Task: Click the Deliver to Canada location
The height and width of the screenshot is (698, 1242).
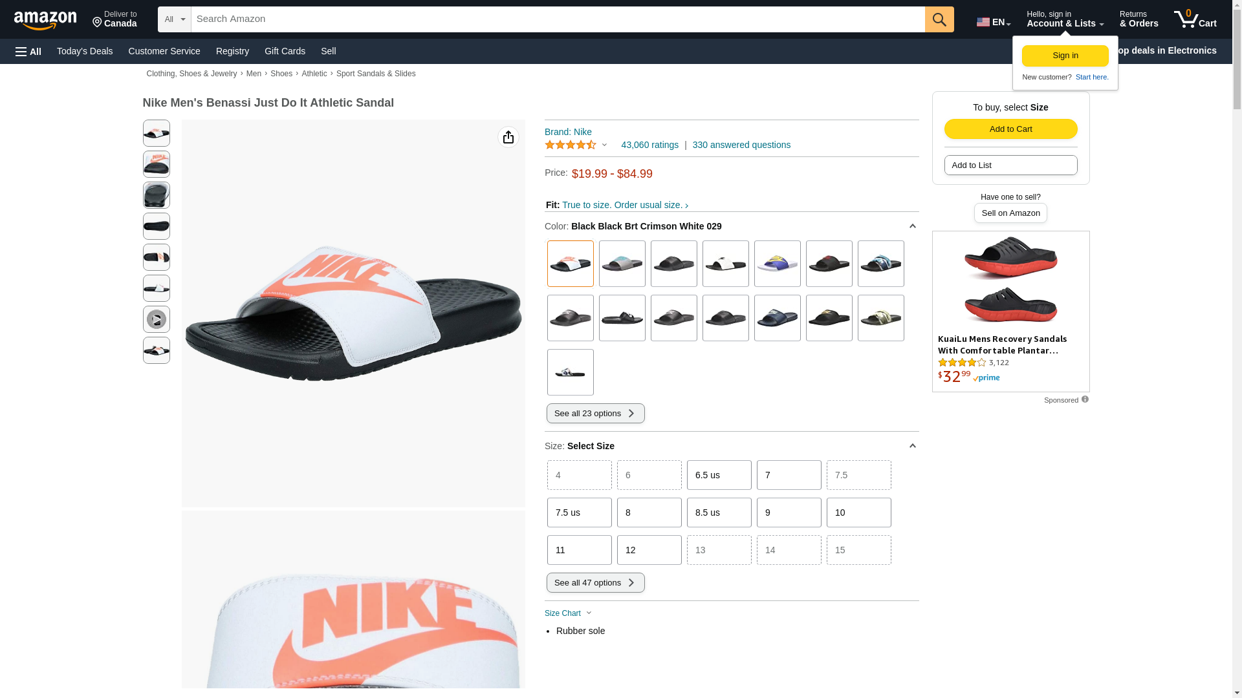Action: pos(114,19)
